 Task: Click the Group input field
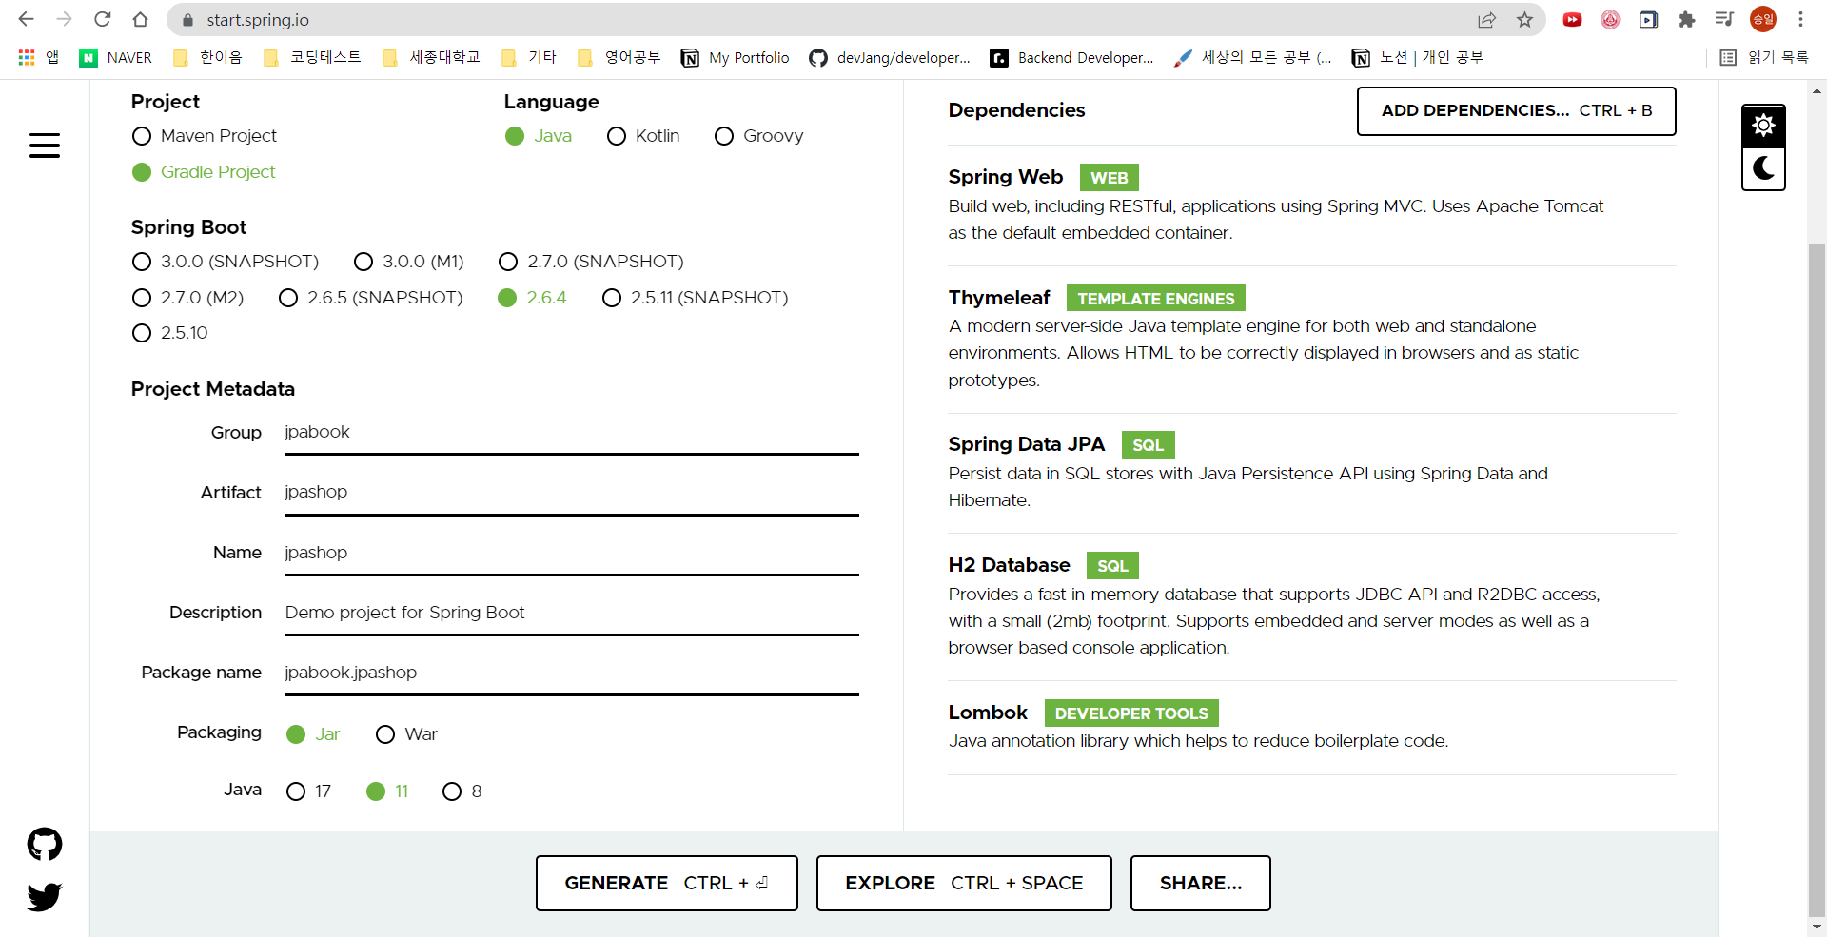coord(571,433)
